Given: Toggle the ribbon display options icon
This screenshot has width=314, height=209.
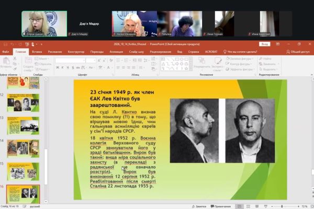Looking at the screenshot, I should 278,44.
